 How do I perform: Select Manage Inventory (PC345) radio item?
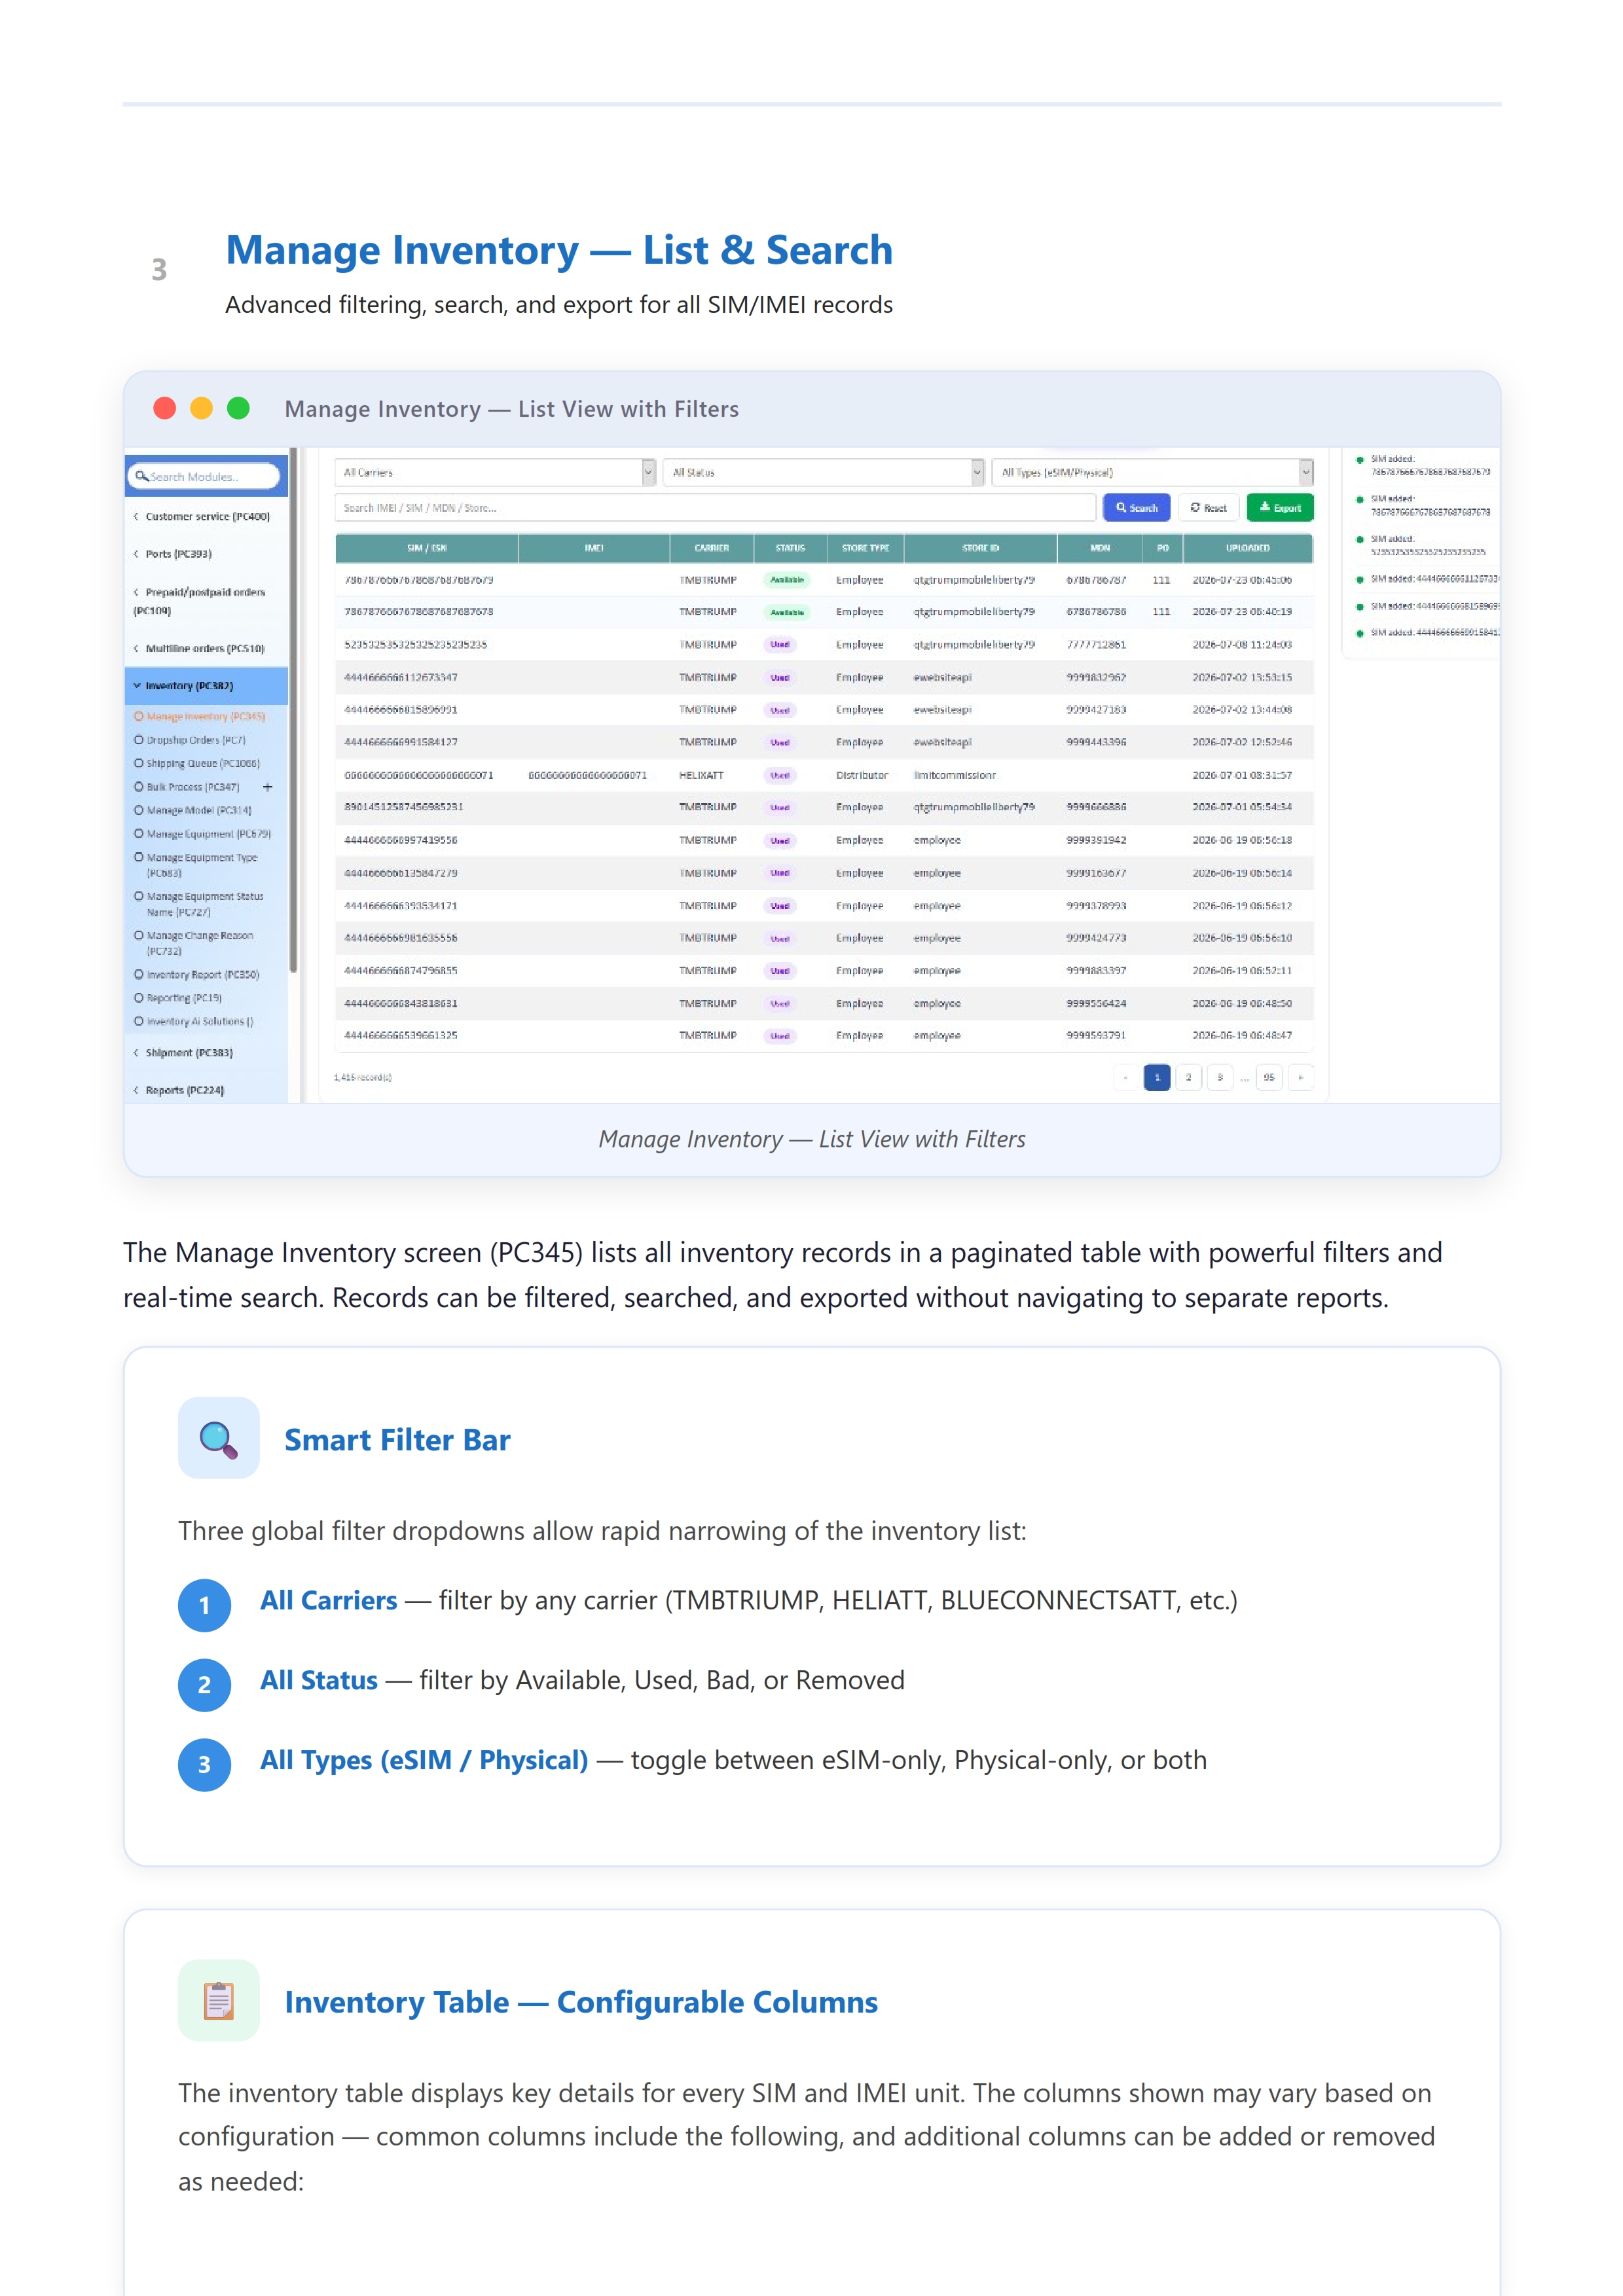[200, 716]
